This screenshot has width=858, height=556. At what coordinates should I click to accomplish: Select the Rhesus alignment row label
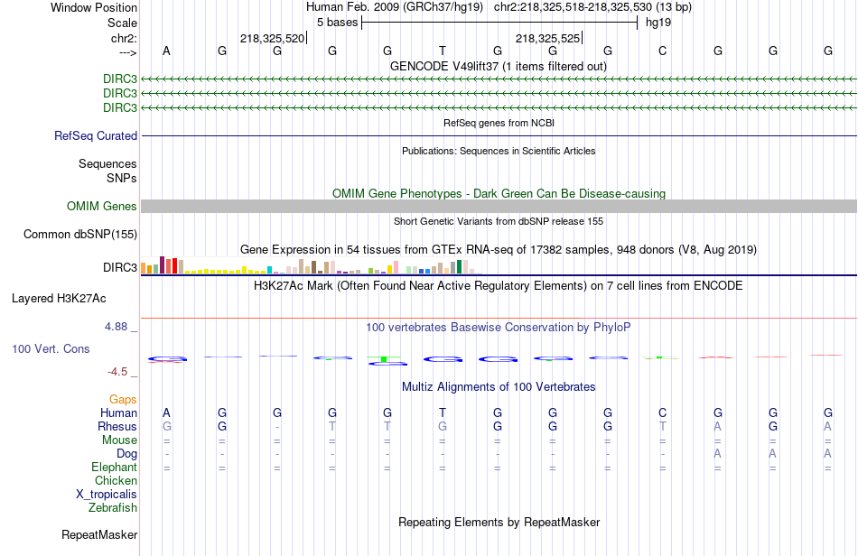coord(117,426)
